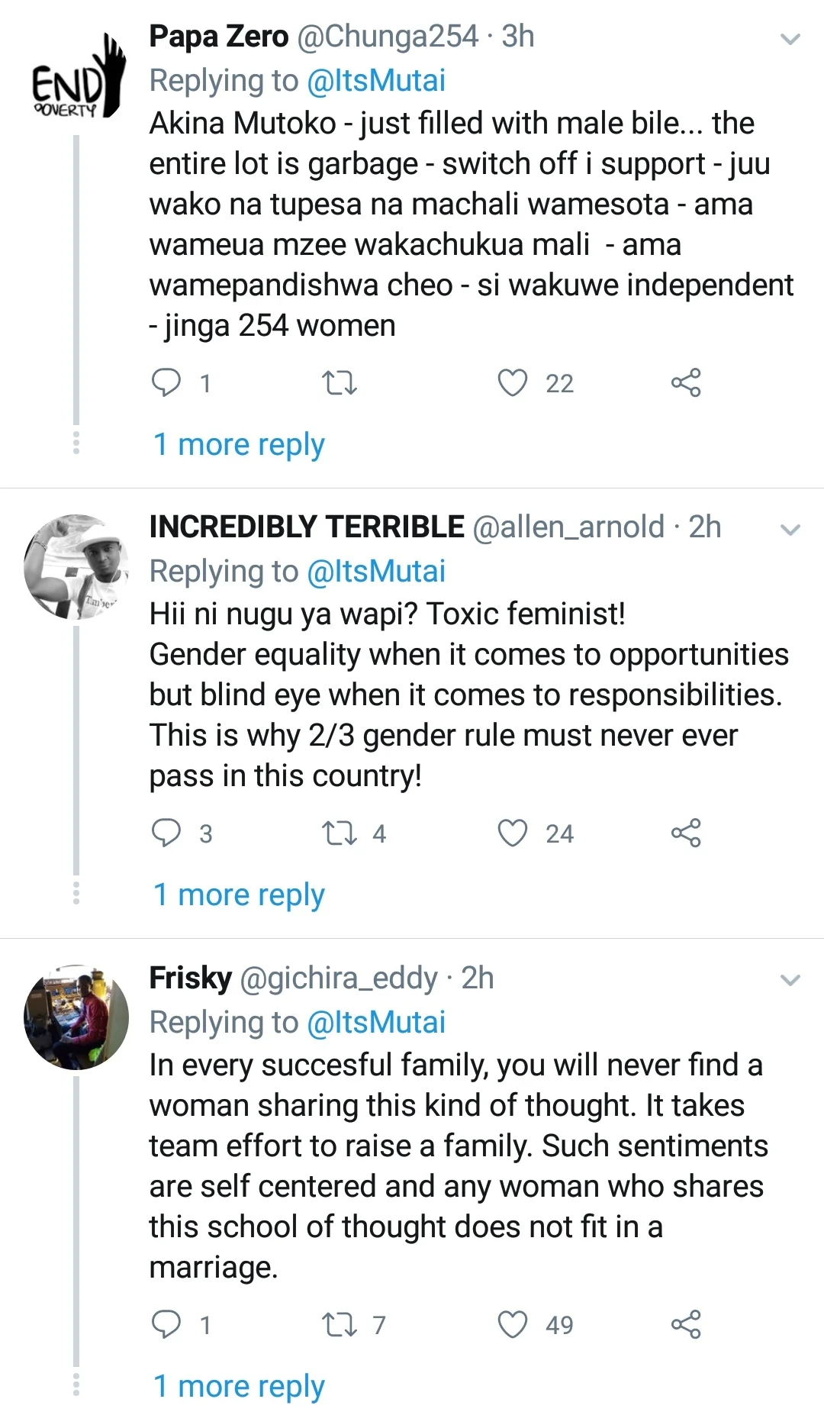Reply to Frisky's tweet
This screenshot has height=1428, width=824.
(166, 1324)
